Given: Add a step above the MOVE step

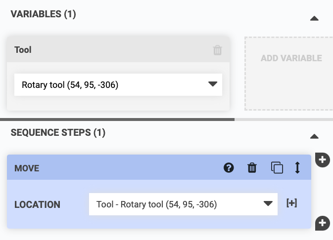Looking at the screenshot, I should point(322,160).
